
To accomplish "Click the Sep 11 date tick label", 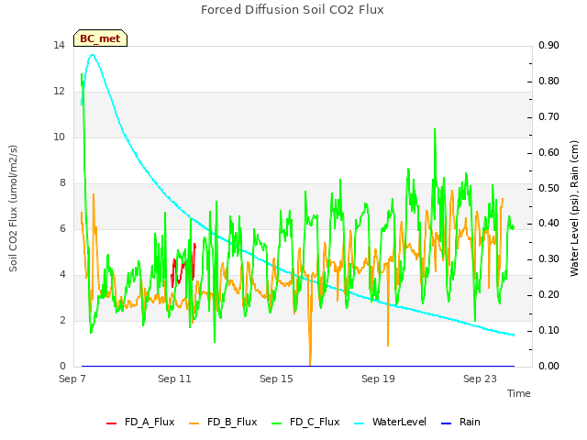I will tap(174, 379).
